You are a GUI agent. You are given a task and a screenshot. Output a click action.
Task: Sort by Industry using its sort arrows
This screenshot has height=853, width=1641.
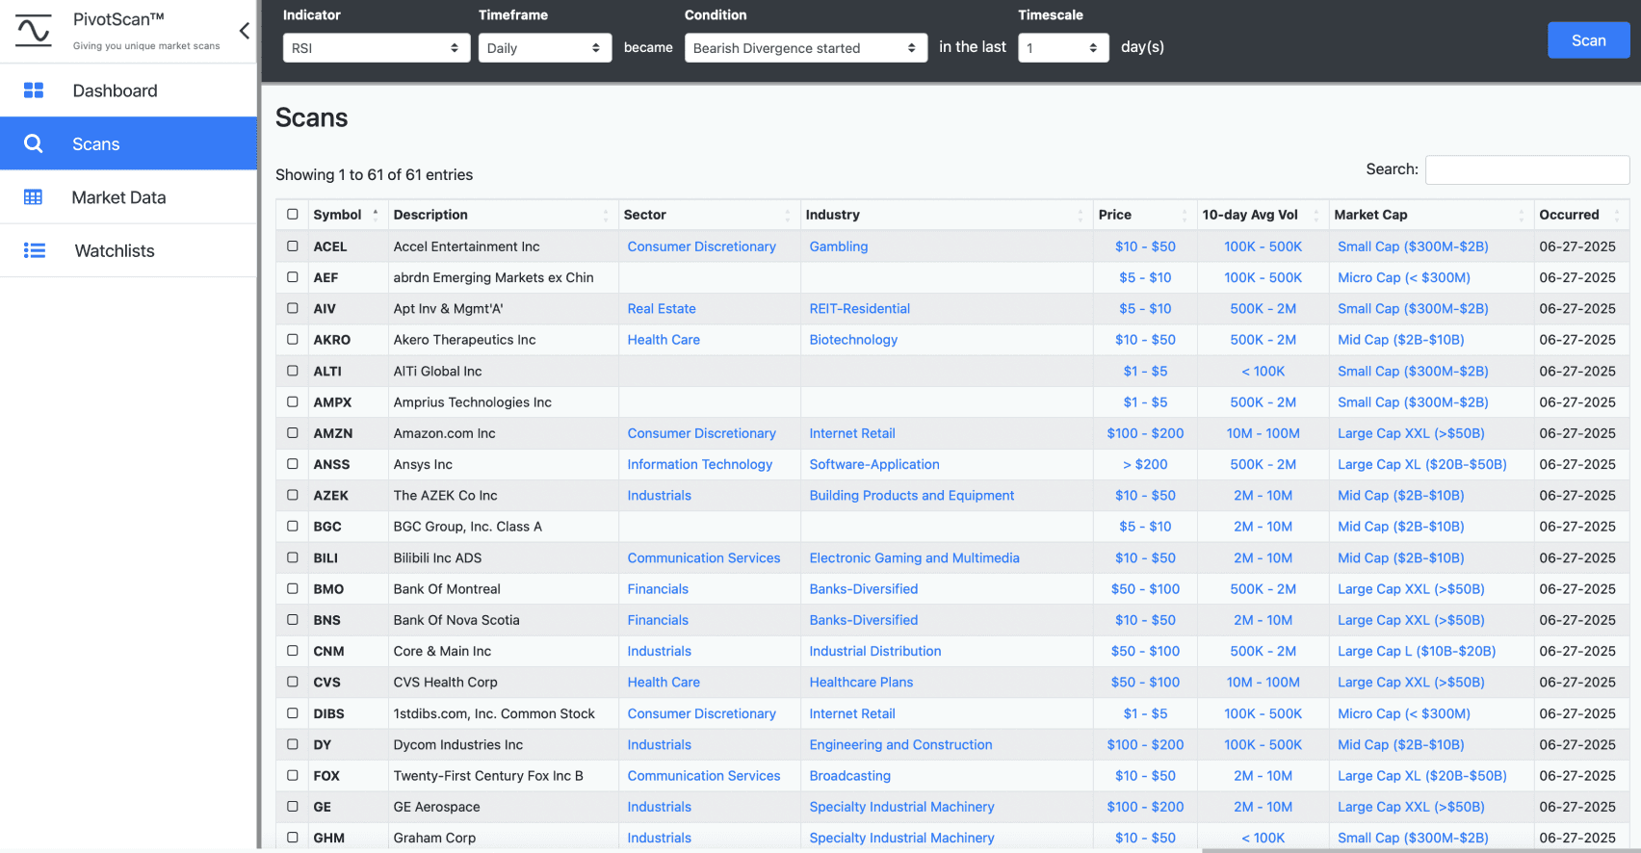[x=1081, y=215]
